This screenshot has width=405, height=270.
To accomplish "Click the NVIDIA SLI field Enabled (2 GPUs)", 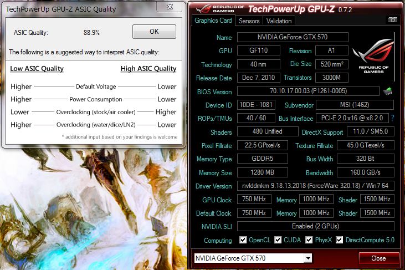I will [316, 226].
